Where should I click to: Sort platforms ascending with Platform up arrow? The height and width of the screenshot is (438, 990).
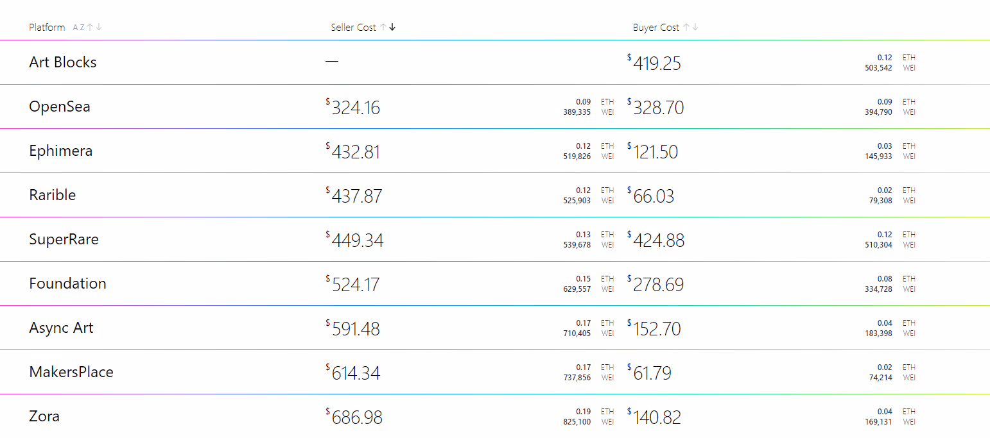pyautogui.click(x=90, y=27)
